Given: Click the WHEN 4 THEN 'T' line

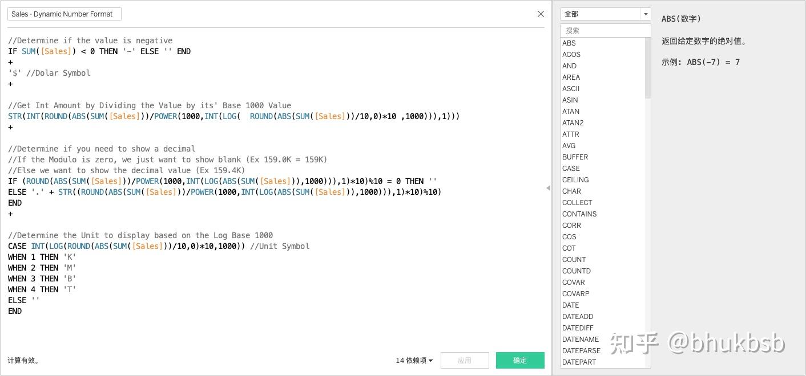Looking at the screenshot, I should pos(42,289).
